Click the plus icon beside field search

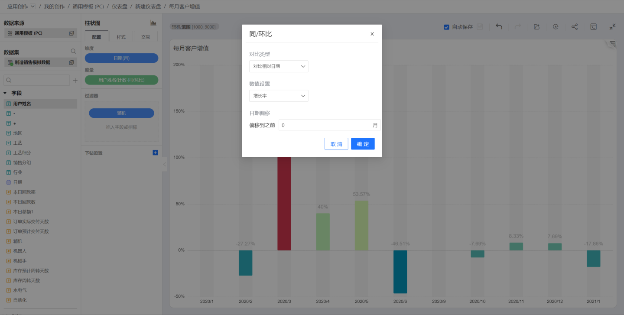click(75, 81)
